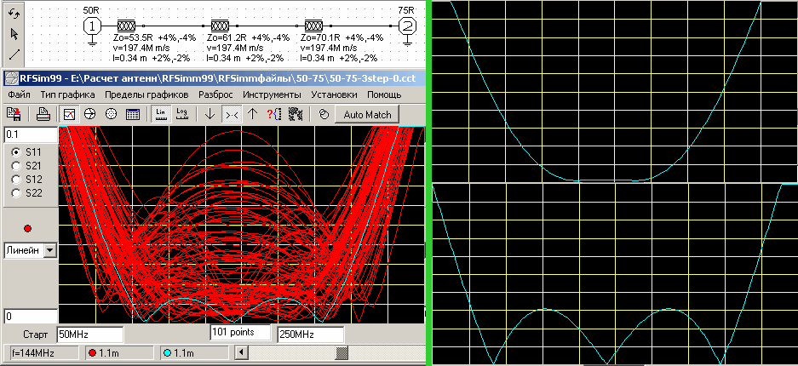Click the printer icon in toolbar

pyautogui.click(x=43, y=114)
